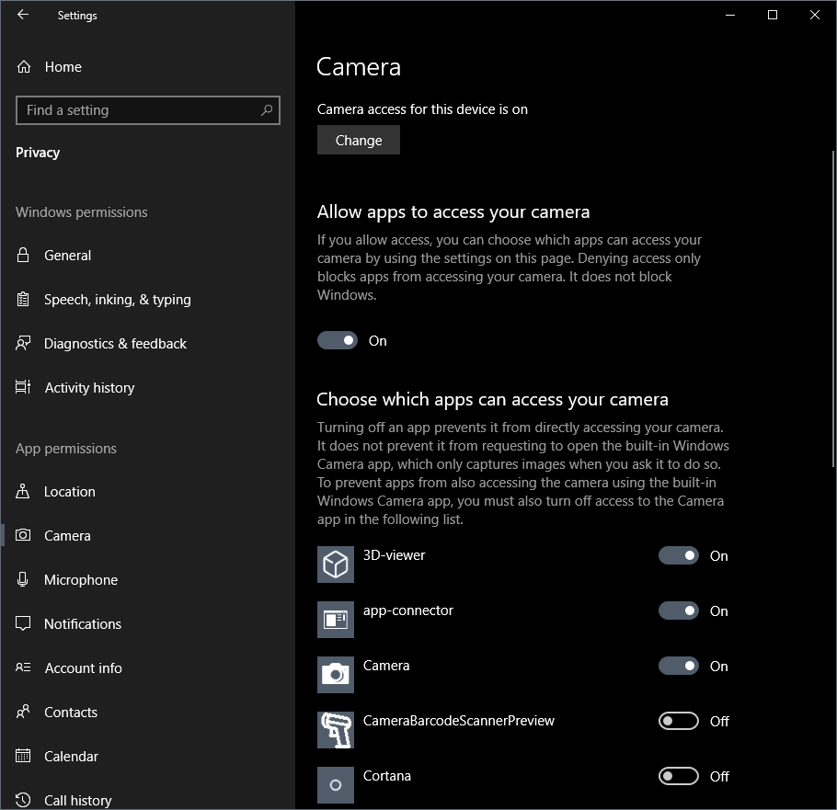Screen dimensions: 837x810
Task: Click the 3D-viewer cube app icon
Action: point(335,564)
